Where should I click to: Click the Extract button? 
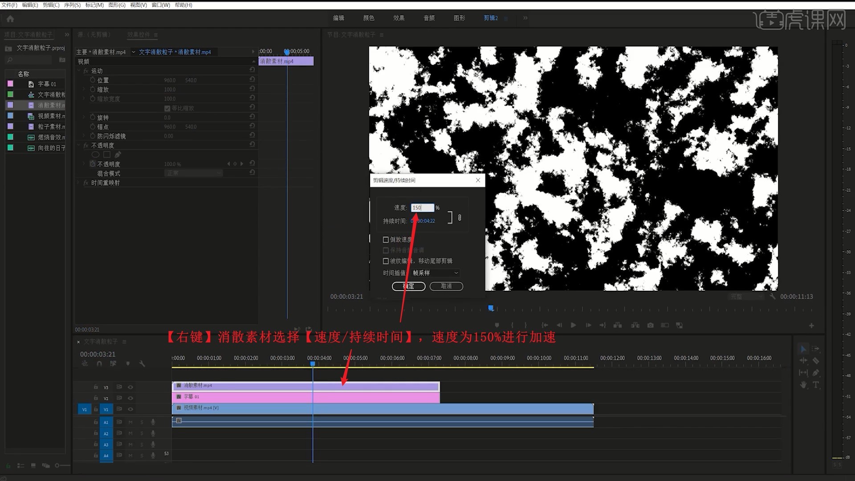(635, 325)
